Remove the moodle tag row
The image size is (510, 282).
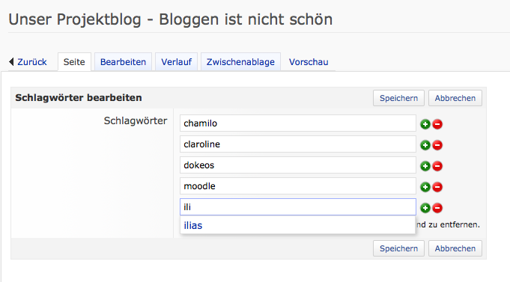click(x=437, y=187)
